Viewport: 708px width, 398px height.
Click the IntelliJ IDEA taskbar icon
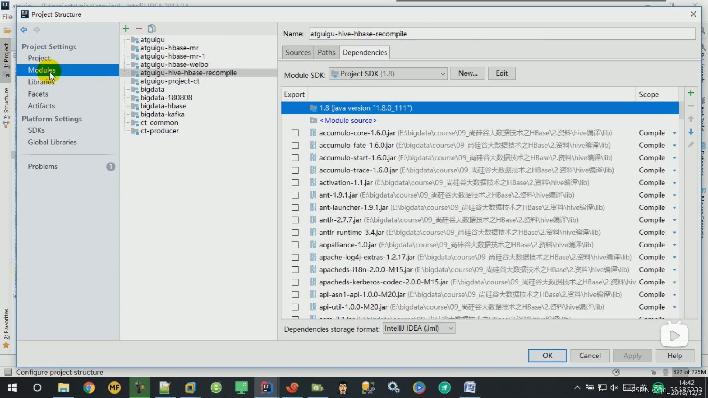266,388
